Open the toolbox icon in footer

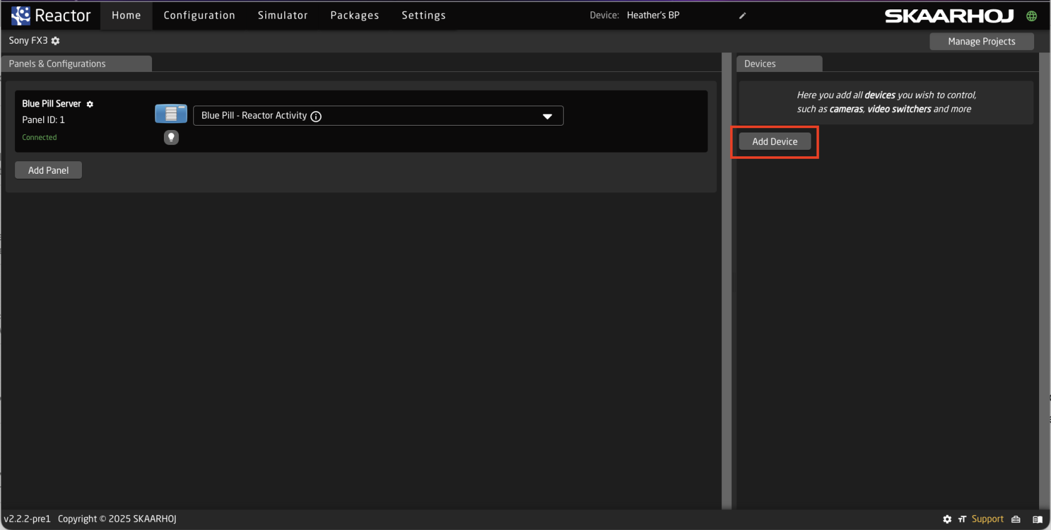1016,519
